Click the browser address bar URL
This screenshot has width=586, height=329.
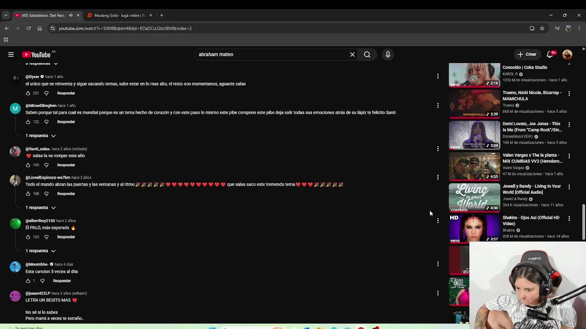click(125, 28)
